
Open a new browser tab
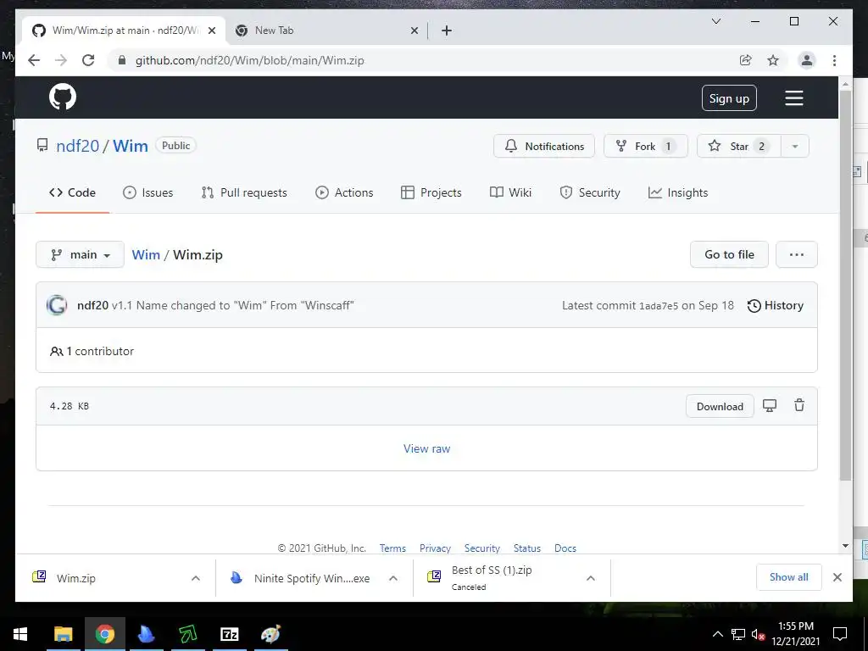click(447, 31)
